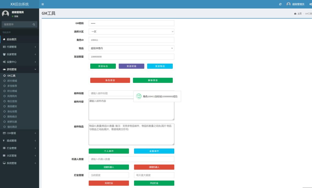Open the CDK管理 sidebar menu
Screen dimensions: 312x188
pyautogui.click(x=18, y=133)
